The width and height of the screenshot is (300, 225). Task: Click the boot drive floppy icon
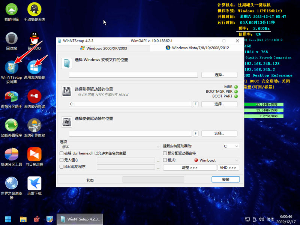[67, 91]
